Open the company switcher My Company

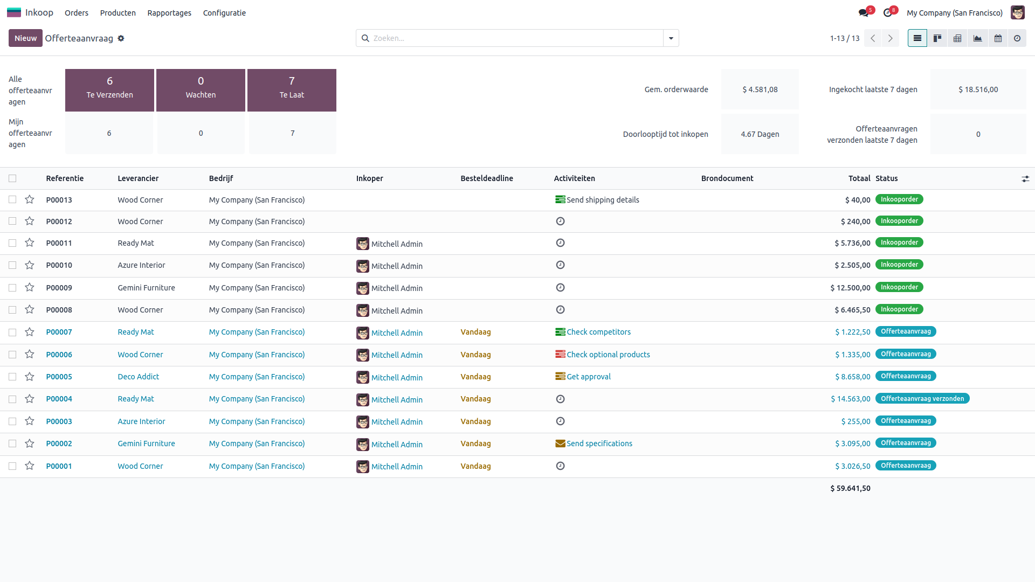pyautogui.click(x=954, y=13)
